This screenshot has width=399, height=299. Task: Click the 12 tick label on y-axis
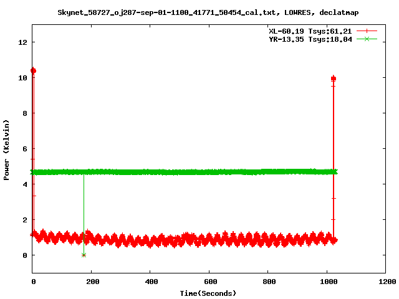click(22, 42)
